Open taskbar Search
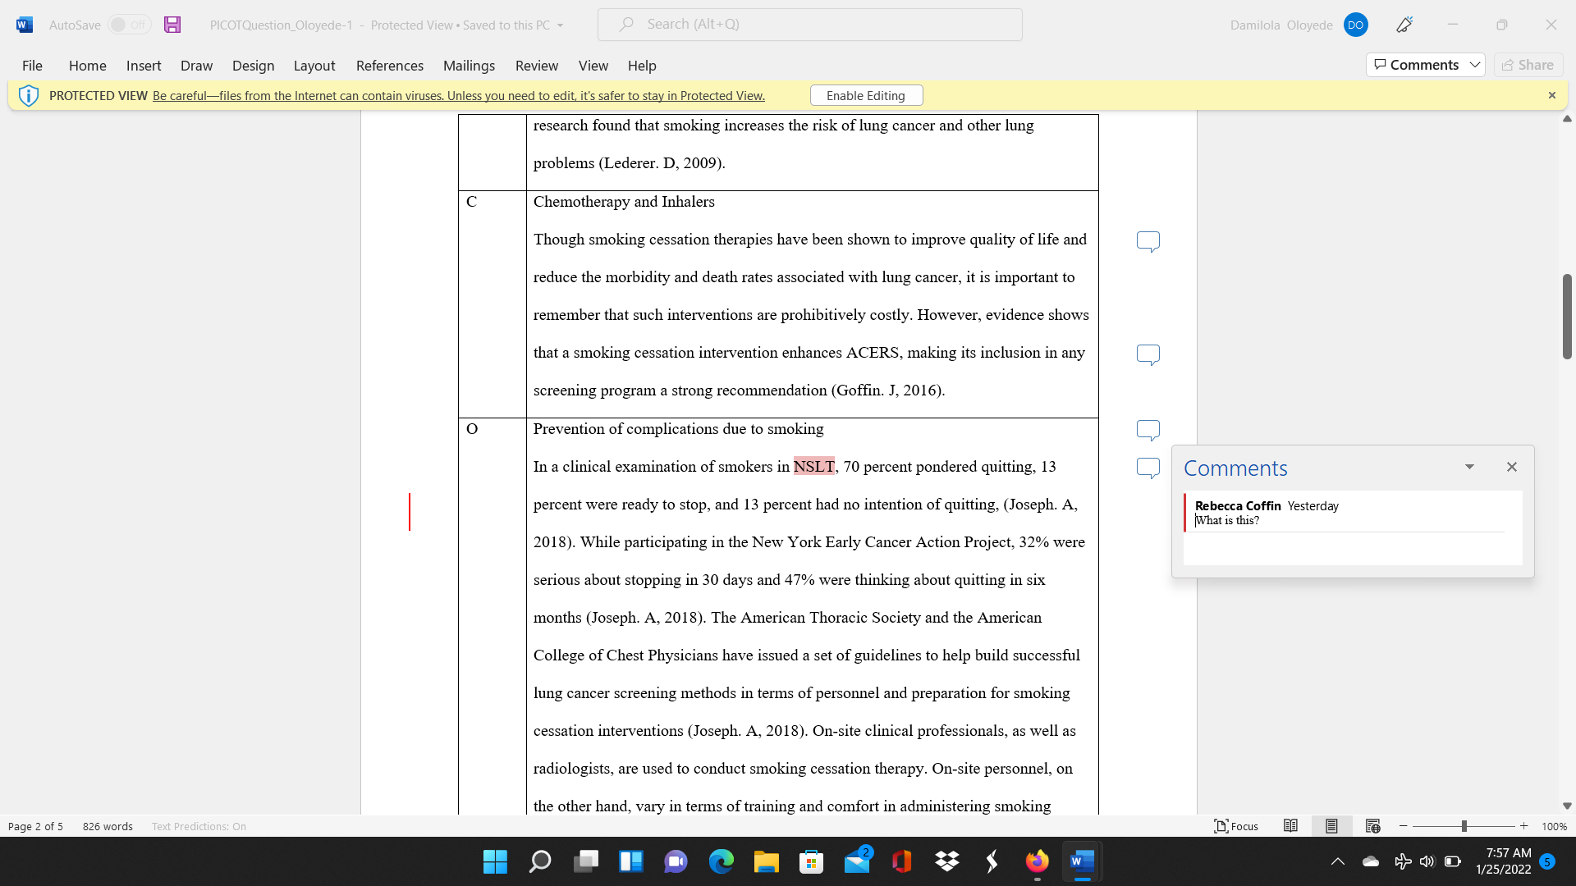Image resolution: width=1576 pixels, height=886 pixels. click(x=540, y=861)
